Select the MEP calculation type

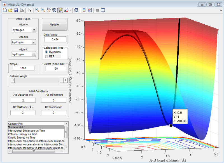point(46,56)
